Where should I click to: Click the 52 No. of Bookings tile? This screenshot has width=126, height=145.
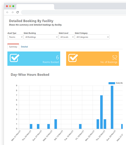92,58
